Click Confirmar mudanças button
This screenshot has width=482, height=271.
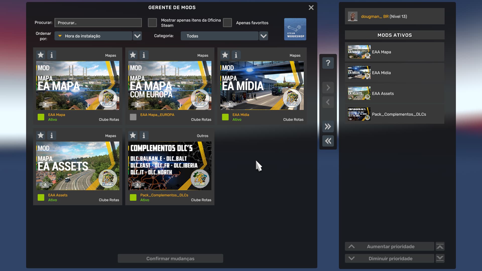[170, 258]
